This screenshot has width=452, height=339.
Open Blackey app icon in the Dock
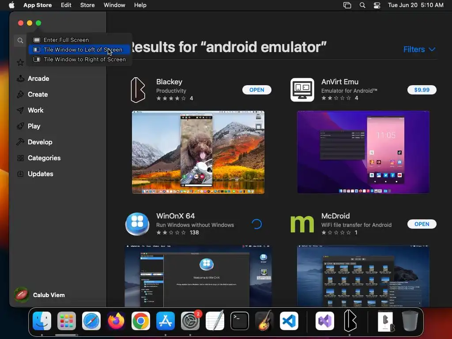(x=350, y=321)
